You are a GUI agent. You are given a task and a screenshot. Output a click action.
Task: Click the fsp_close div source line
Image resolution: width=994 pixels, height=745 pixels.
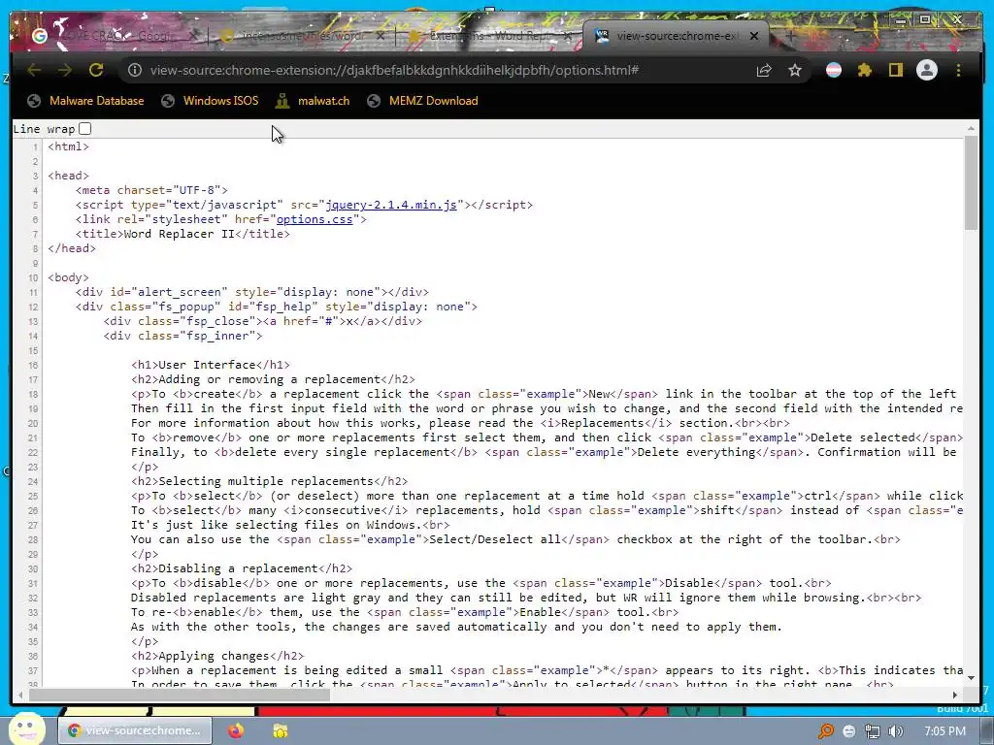point(263,321)
